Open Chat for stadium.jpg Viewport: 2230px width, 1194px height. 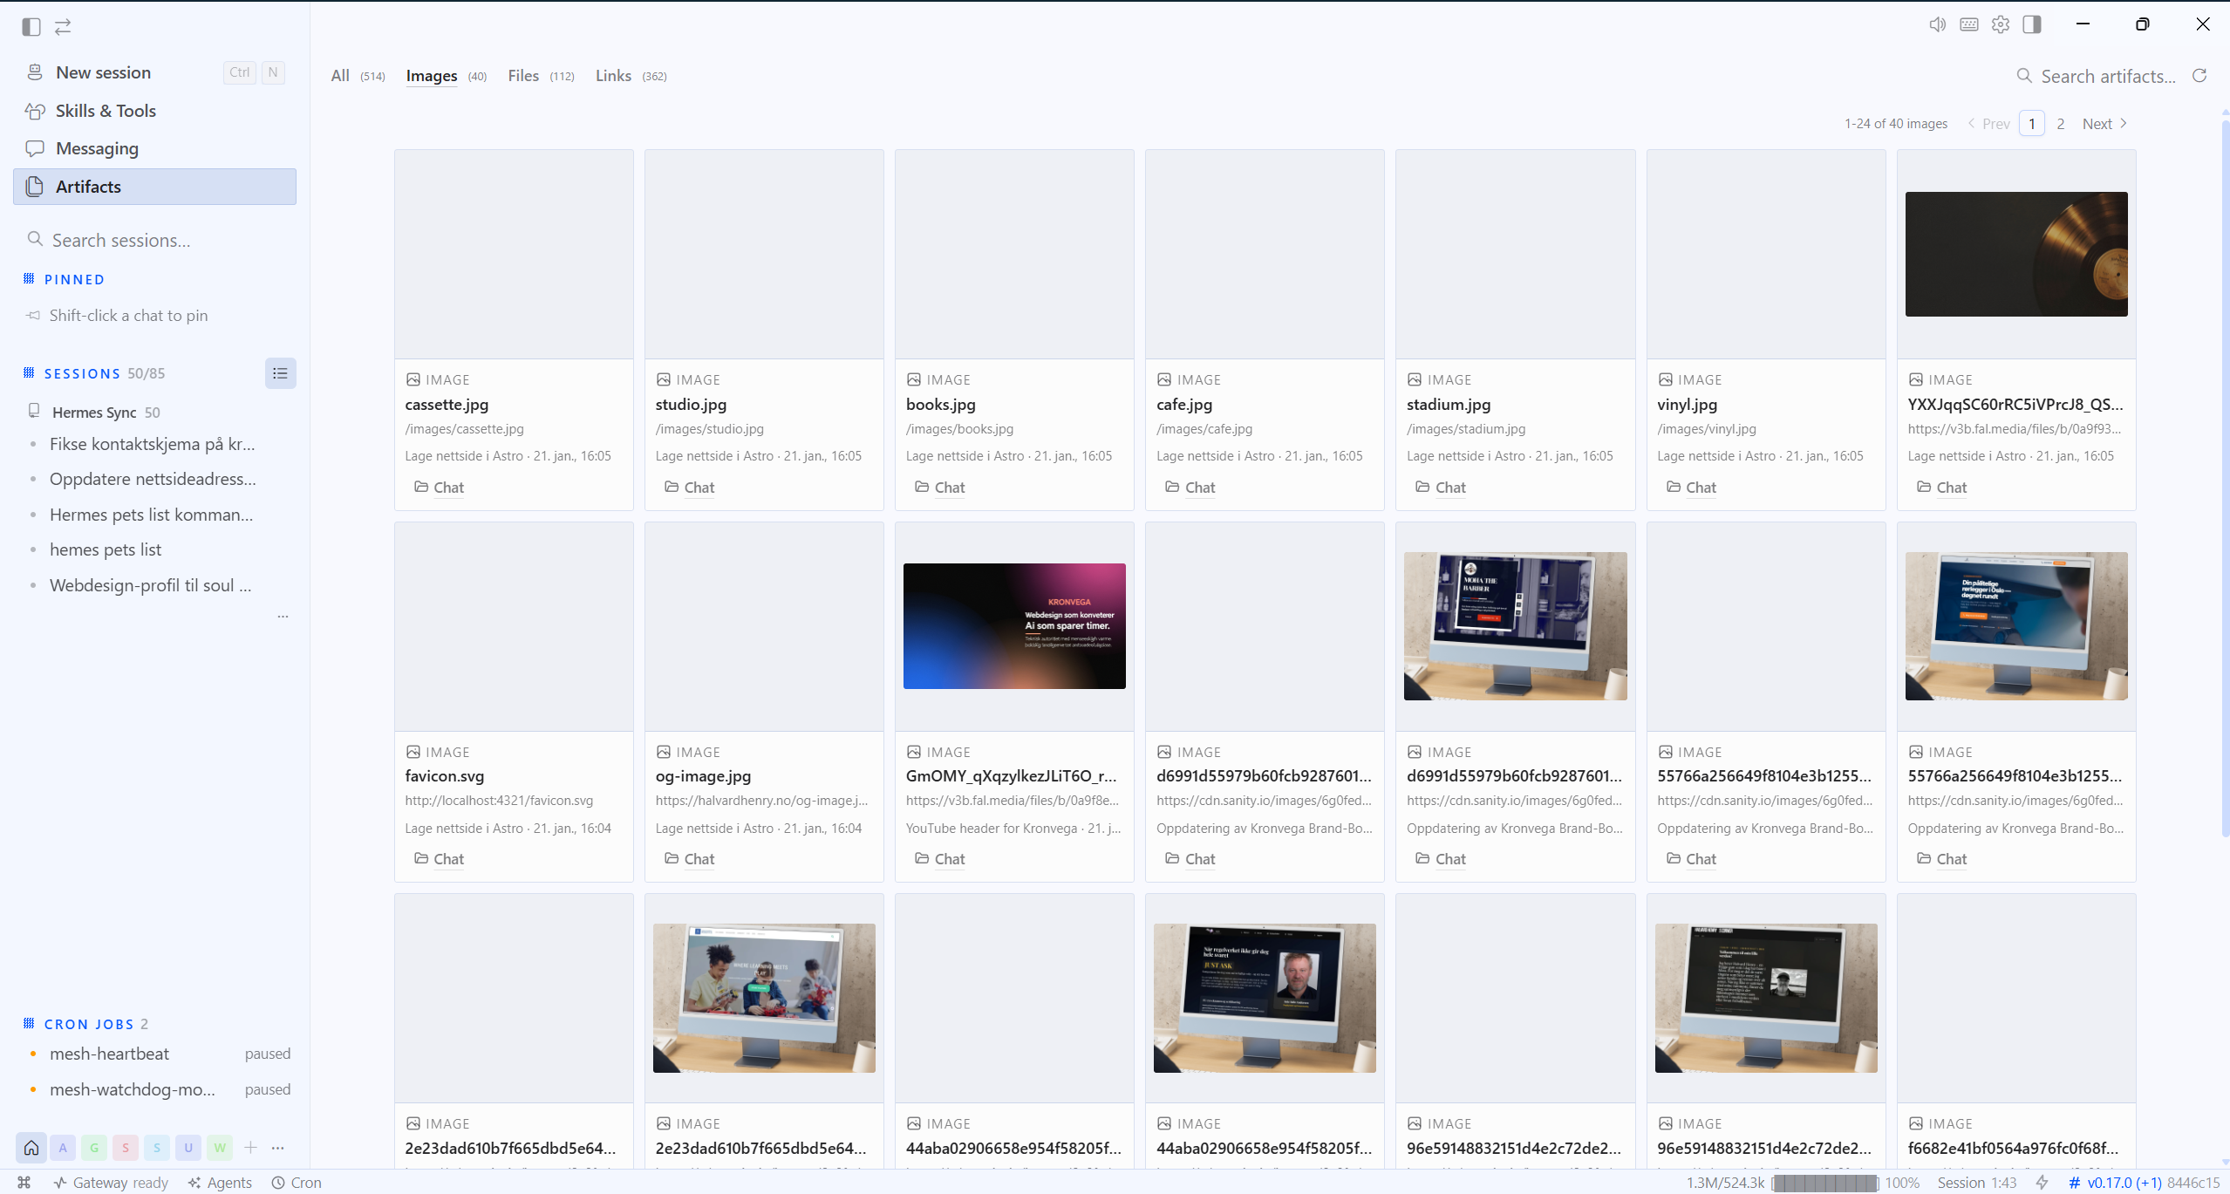1440,488
